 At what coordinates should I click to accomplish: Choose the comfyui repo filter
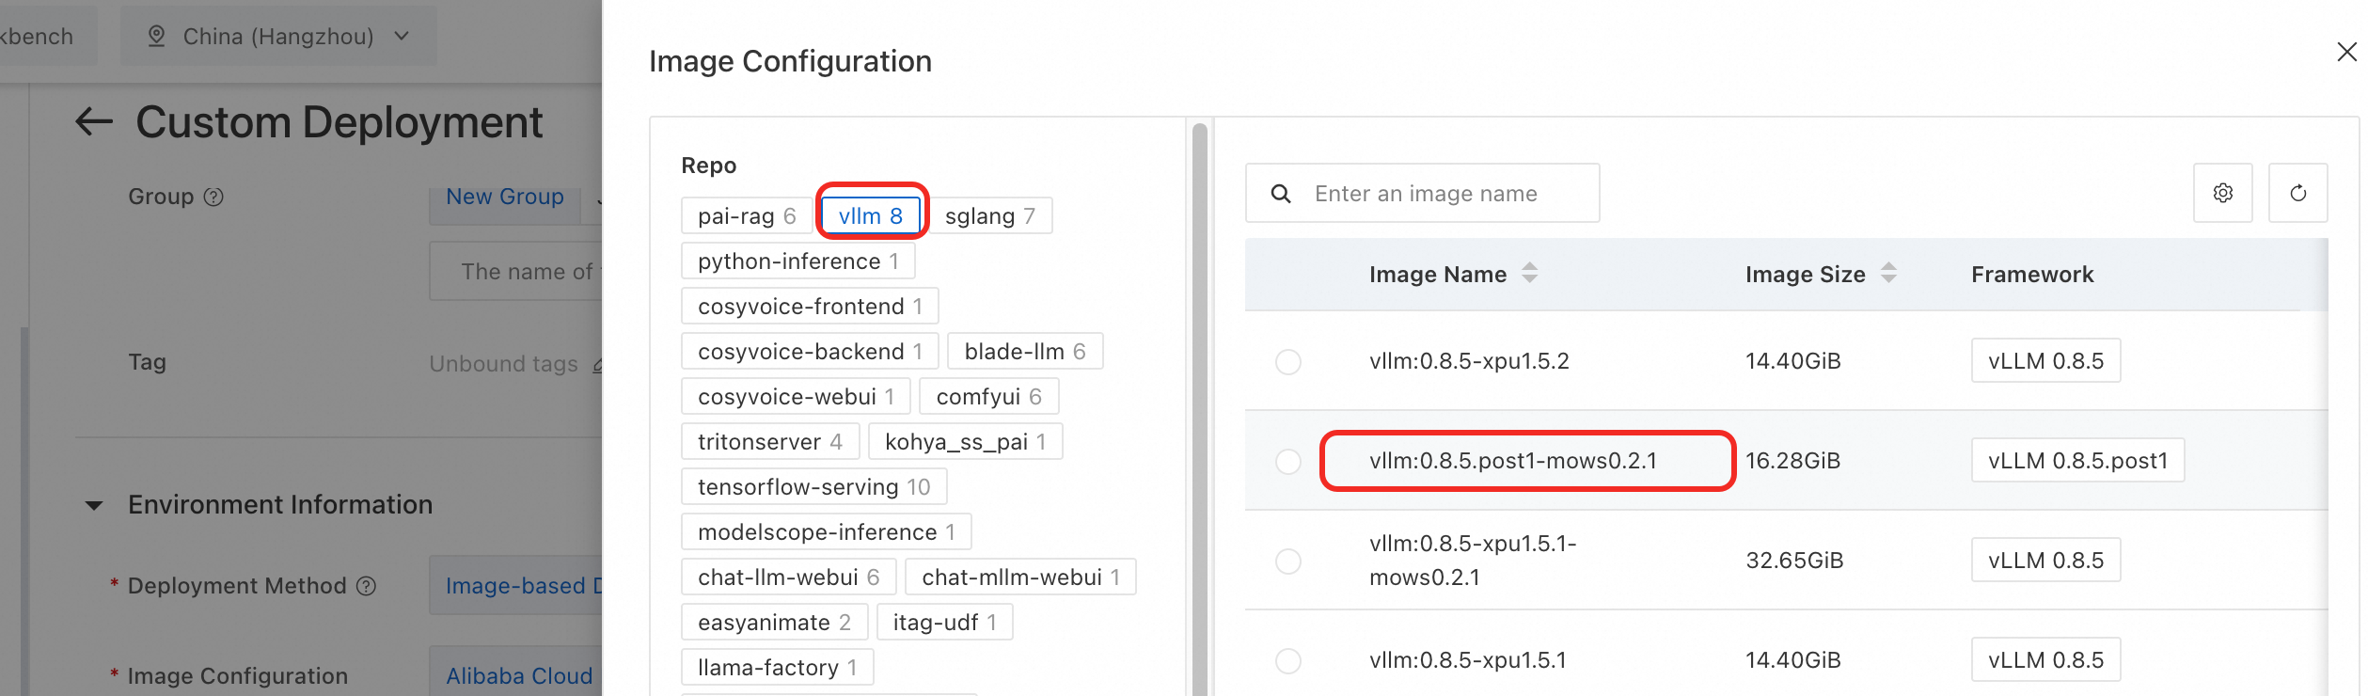tap(988, 397)
